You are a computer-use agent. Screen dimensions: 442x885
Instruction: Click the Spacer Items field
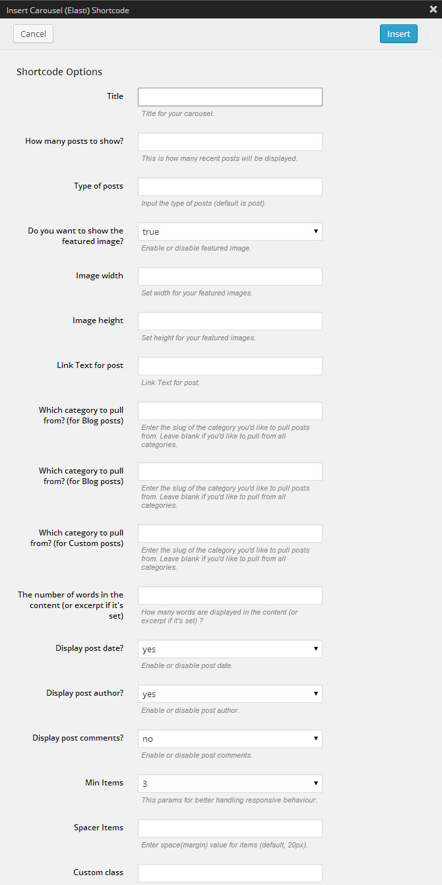[x=230, y=828]
